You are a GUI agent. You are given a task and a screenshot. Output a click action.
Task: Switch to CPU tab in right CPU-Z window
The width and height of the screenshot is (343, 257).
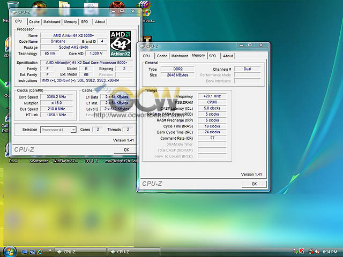click(x=146, y=56)
